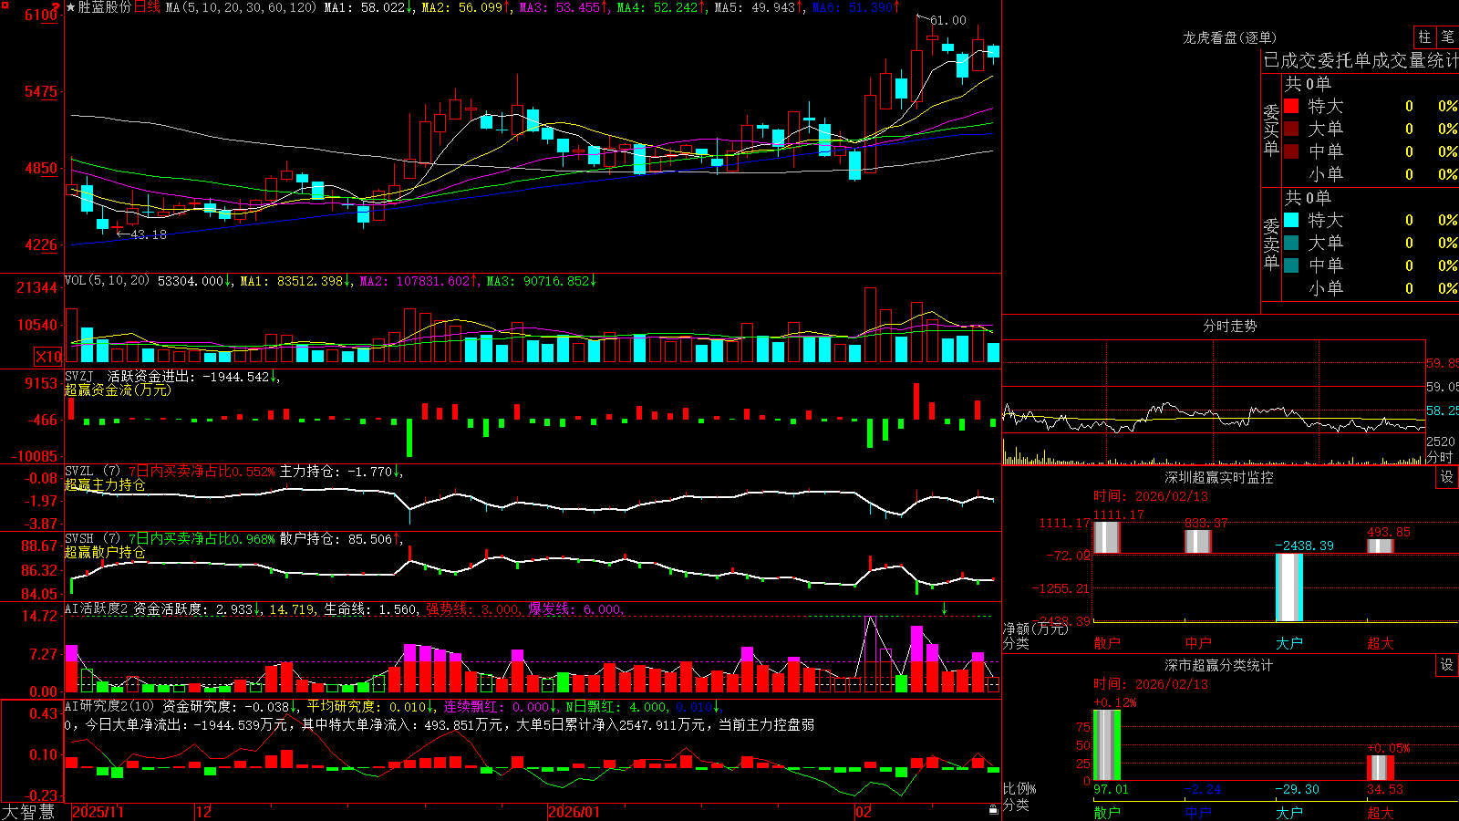The image size is (1459, 821).
Task: Click the star icon beside 胜蓝股份
Action: pos(71,7)
